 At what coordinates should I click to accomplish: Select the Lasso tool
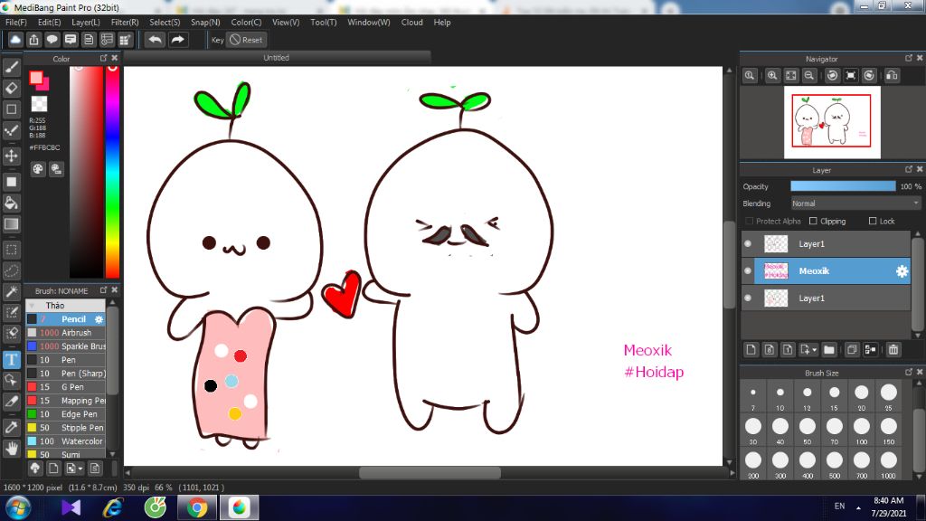pos(11,271)
